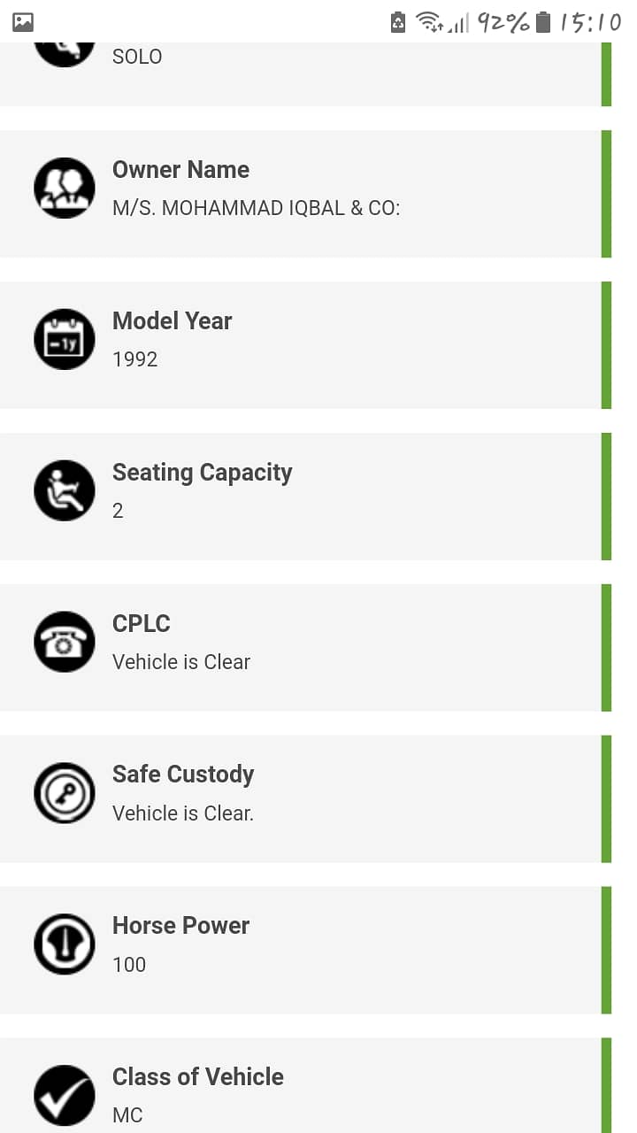The image size is (637, 1133).
Task: Tap the Safe Custody key icon
Action: click(65, 793)
